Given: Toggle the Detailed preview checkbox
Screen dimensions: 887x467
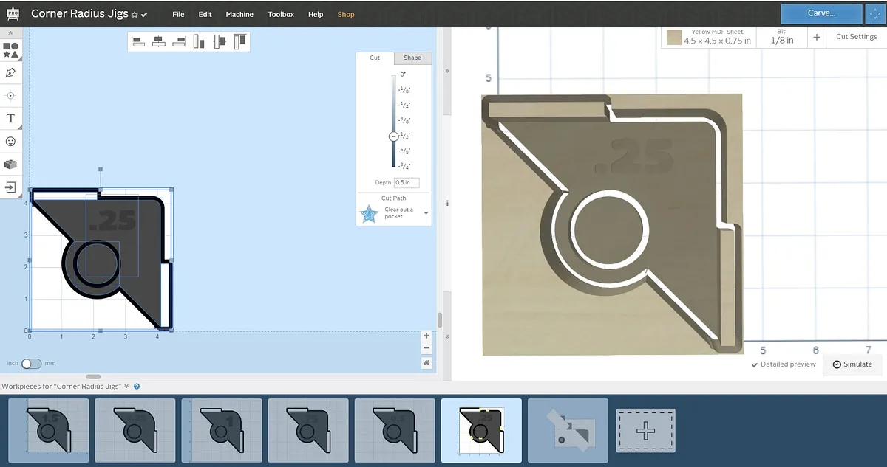Looking at the screenshot, I should [x=755, y=364].
